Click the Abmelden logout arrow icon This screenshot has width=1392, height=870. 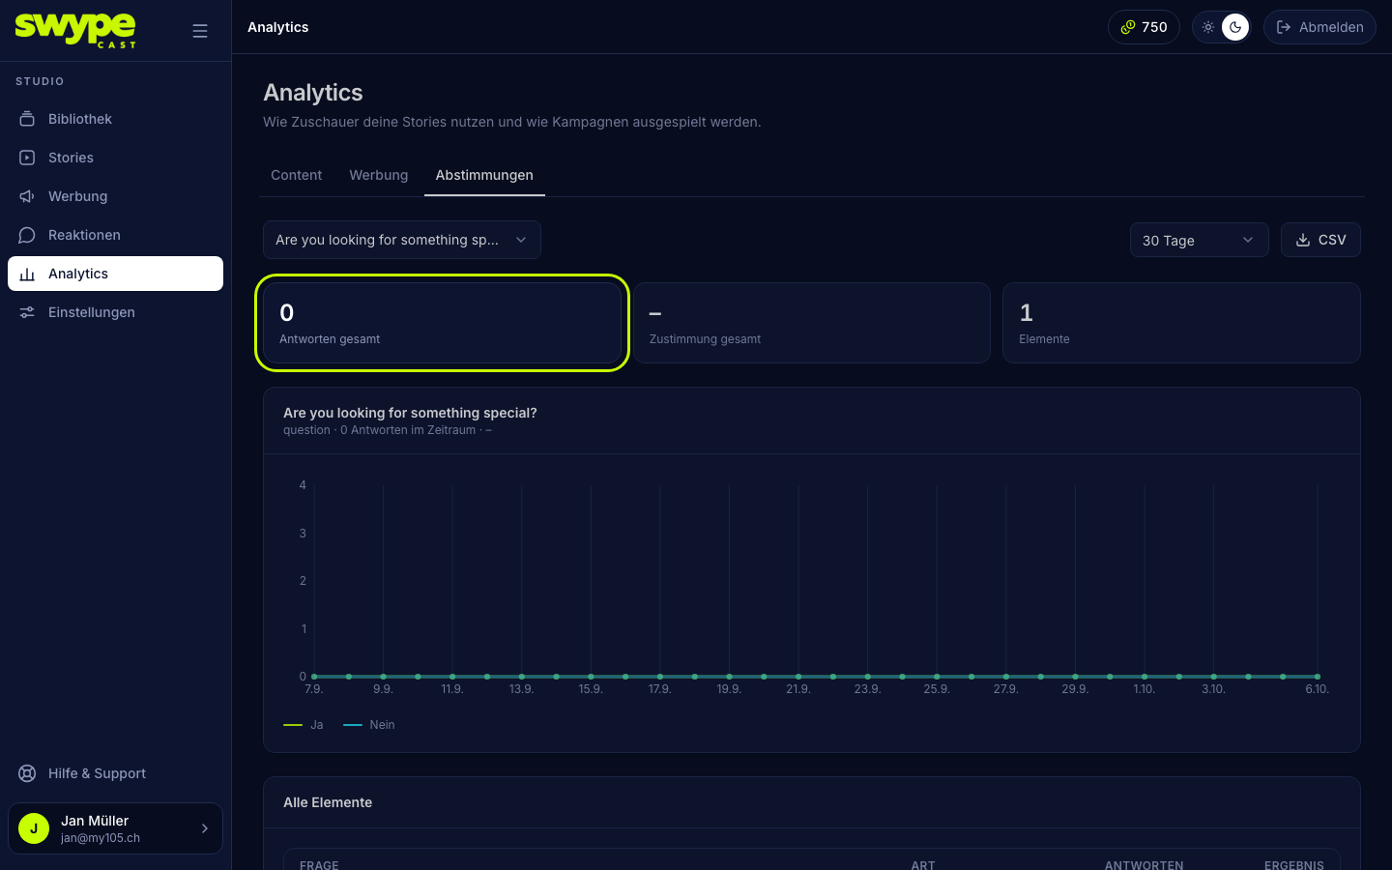1284,27
